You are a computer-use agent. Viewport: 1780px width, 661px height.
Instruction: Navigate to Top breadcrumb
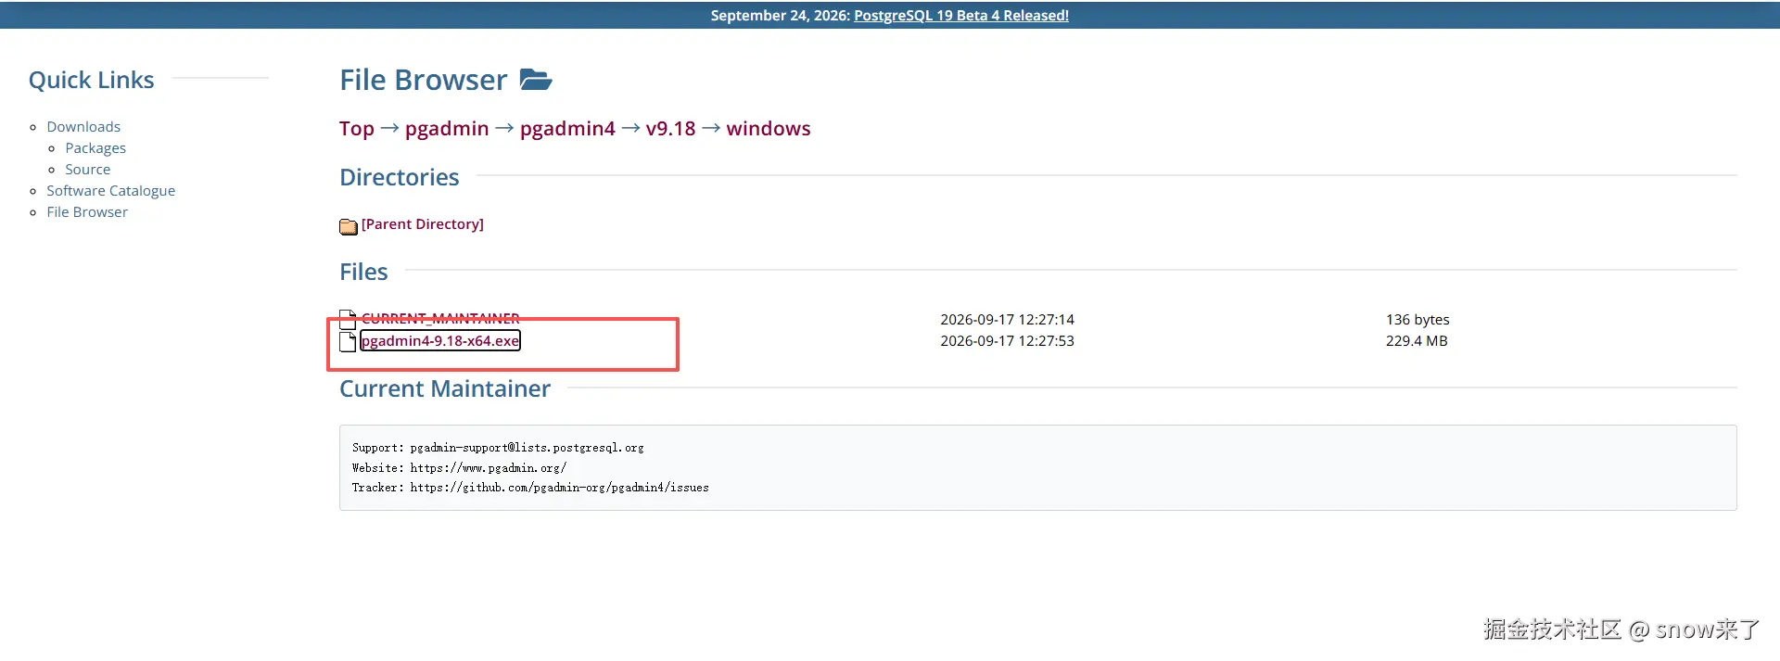point(356,129)
